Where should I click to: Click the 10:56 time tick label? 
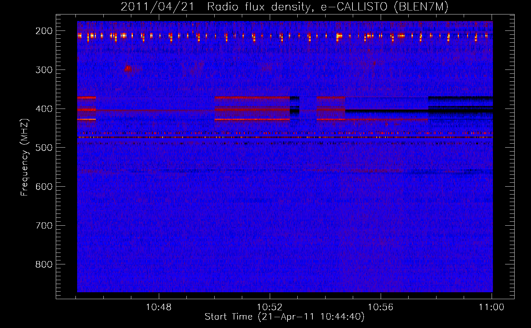click(381, 307)
